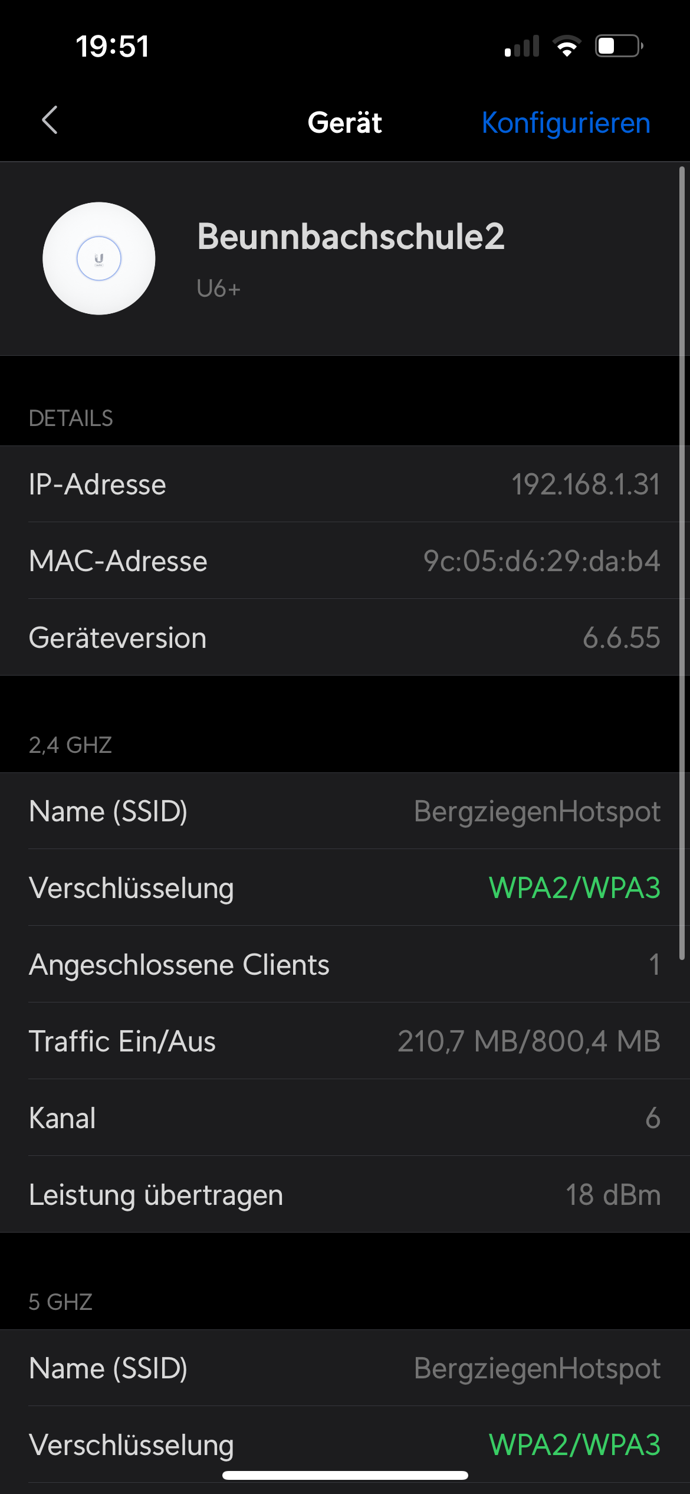Open the Konfigurieren link

[x=566, y=123]
